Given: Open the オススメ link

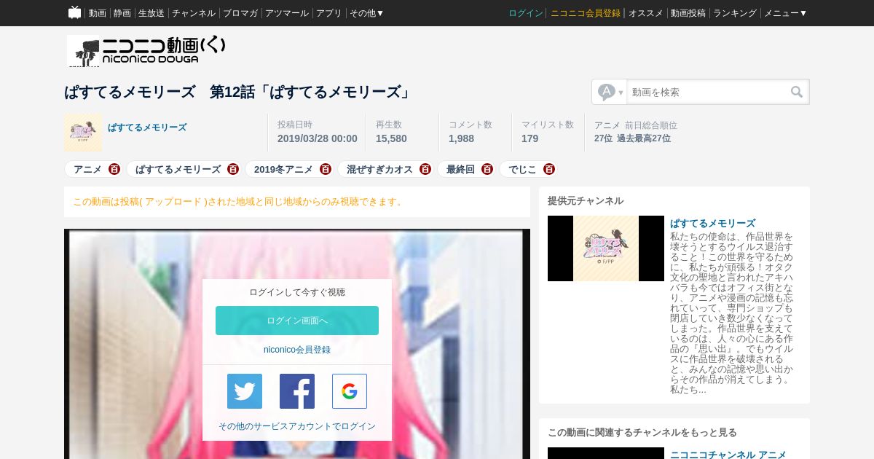Looking at the screenshot, I should pyautogui.click(x=646, y=13).
